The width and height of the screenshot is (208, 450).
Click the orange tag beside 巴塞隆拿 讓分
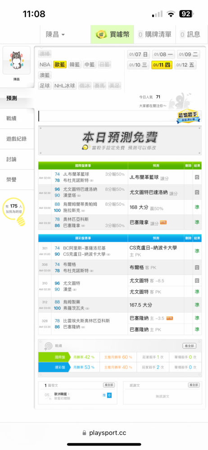tap(163, 222)
